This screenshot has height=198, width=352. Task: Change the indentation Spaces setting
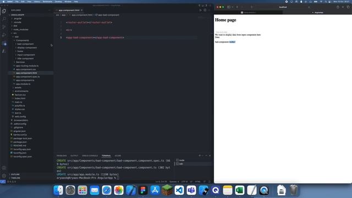point(174,182)
